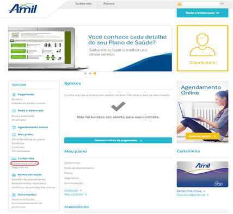Select the first carousel dot
The width and height of the screenshot is (233, 214).
[85, 73]
